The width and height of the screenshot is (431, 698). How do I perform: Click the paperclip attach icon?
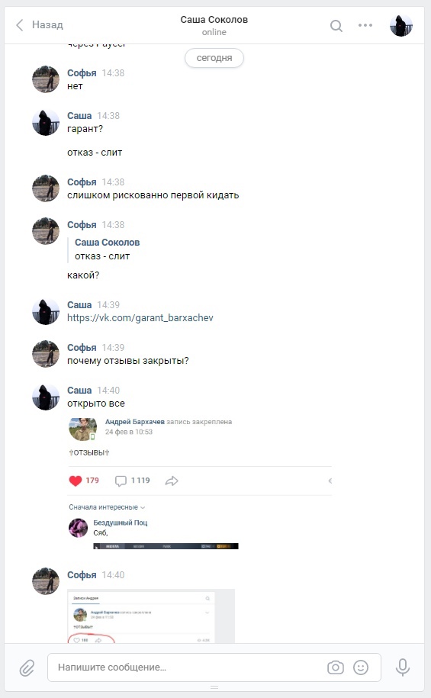coord(27,667)
